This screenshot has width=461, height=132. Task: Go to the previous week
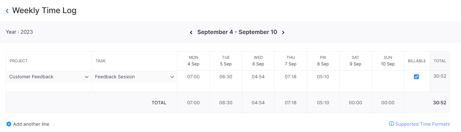pos(191,32)
